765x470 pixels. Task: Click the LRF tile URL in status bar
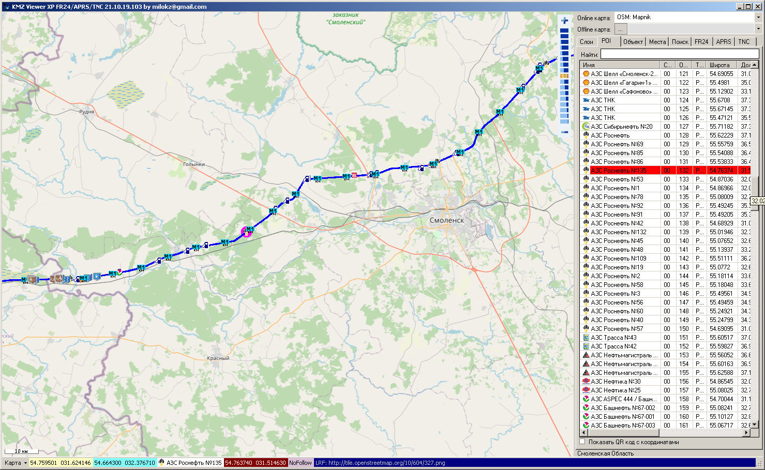coord(380,463)
